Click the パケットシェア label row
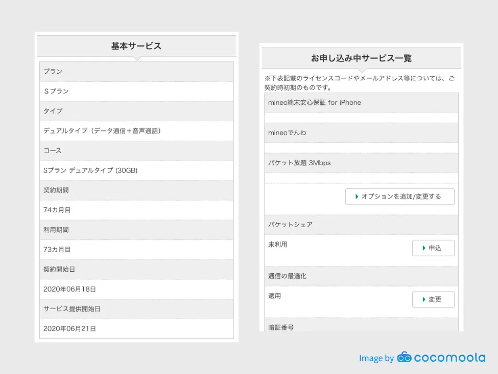Viewport: 498px width, 374px height. 362,225
